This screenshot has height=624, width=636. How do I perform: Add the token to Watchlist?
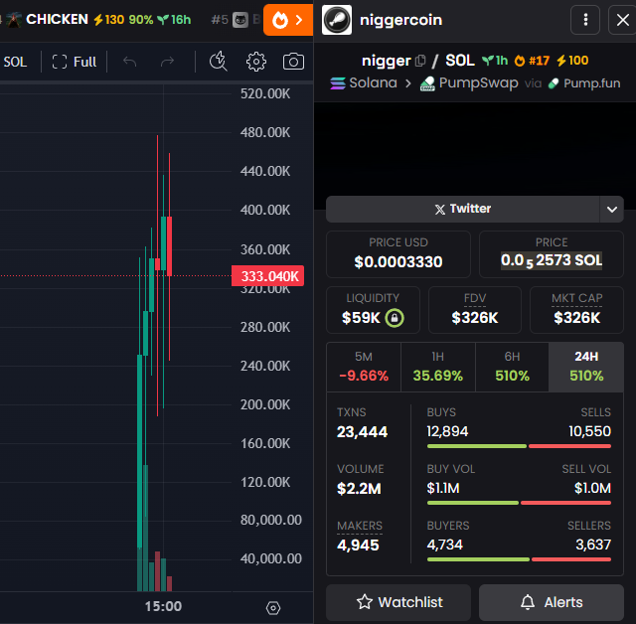(x=398, y=602)
